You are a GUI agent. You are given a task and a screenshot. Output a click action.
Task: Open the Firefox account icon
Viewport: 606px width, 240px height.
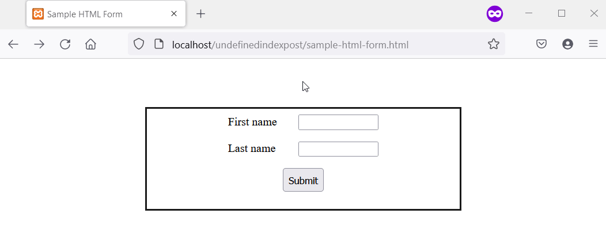[567, 44]
